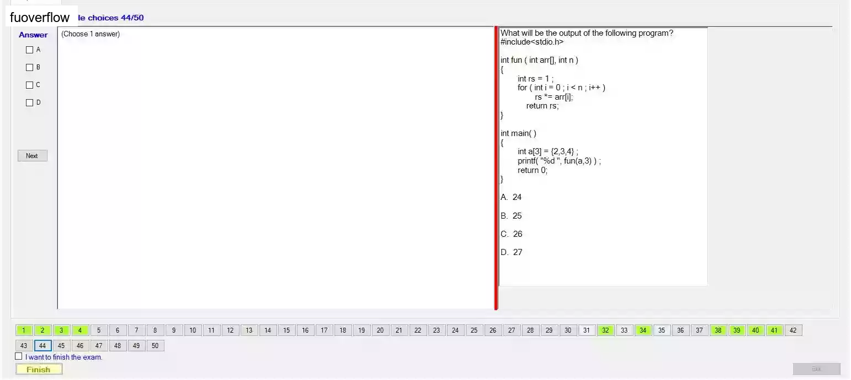The width and height of the screenshot is (851, 380).
Task: Go to question 2
Action: pos(42,330)
